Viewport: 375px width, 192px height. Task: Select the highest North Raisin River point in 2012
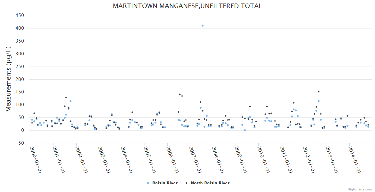point(318,92)
